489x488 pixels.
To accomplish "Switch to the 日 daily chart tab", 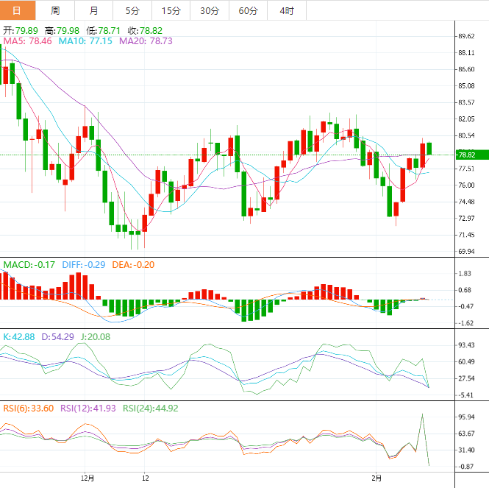I will [x=18, y=10].
